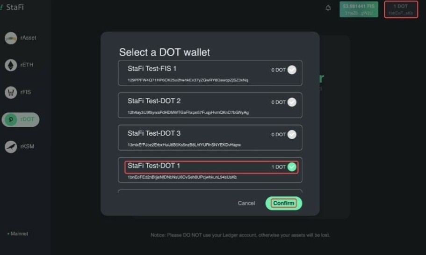Cancel the wallet selection dialog
Screen dimensions: 426x255
click(x=246, y=203)
